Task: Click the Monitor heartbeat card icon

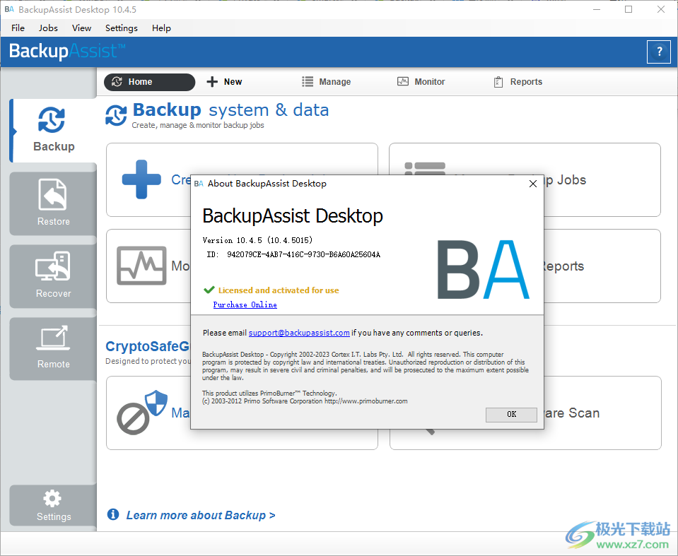Action: (141, 266)
